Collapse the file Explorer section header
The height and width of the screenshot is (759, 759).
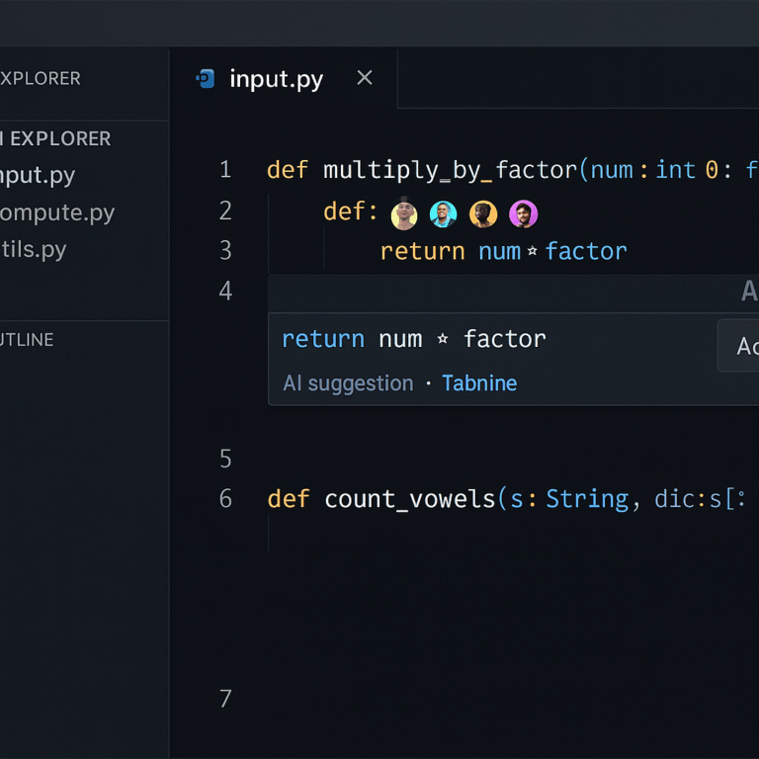coord(55,139)
